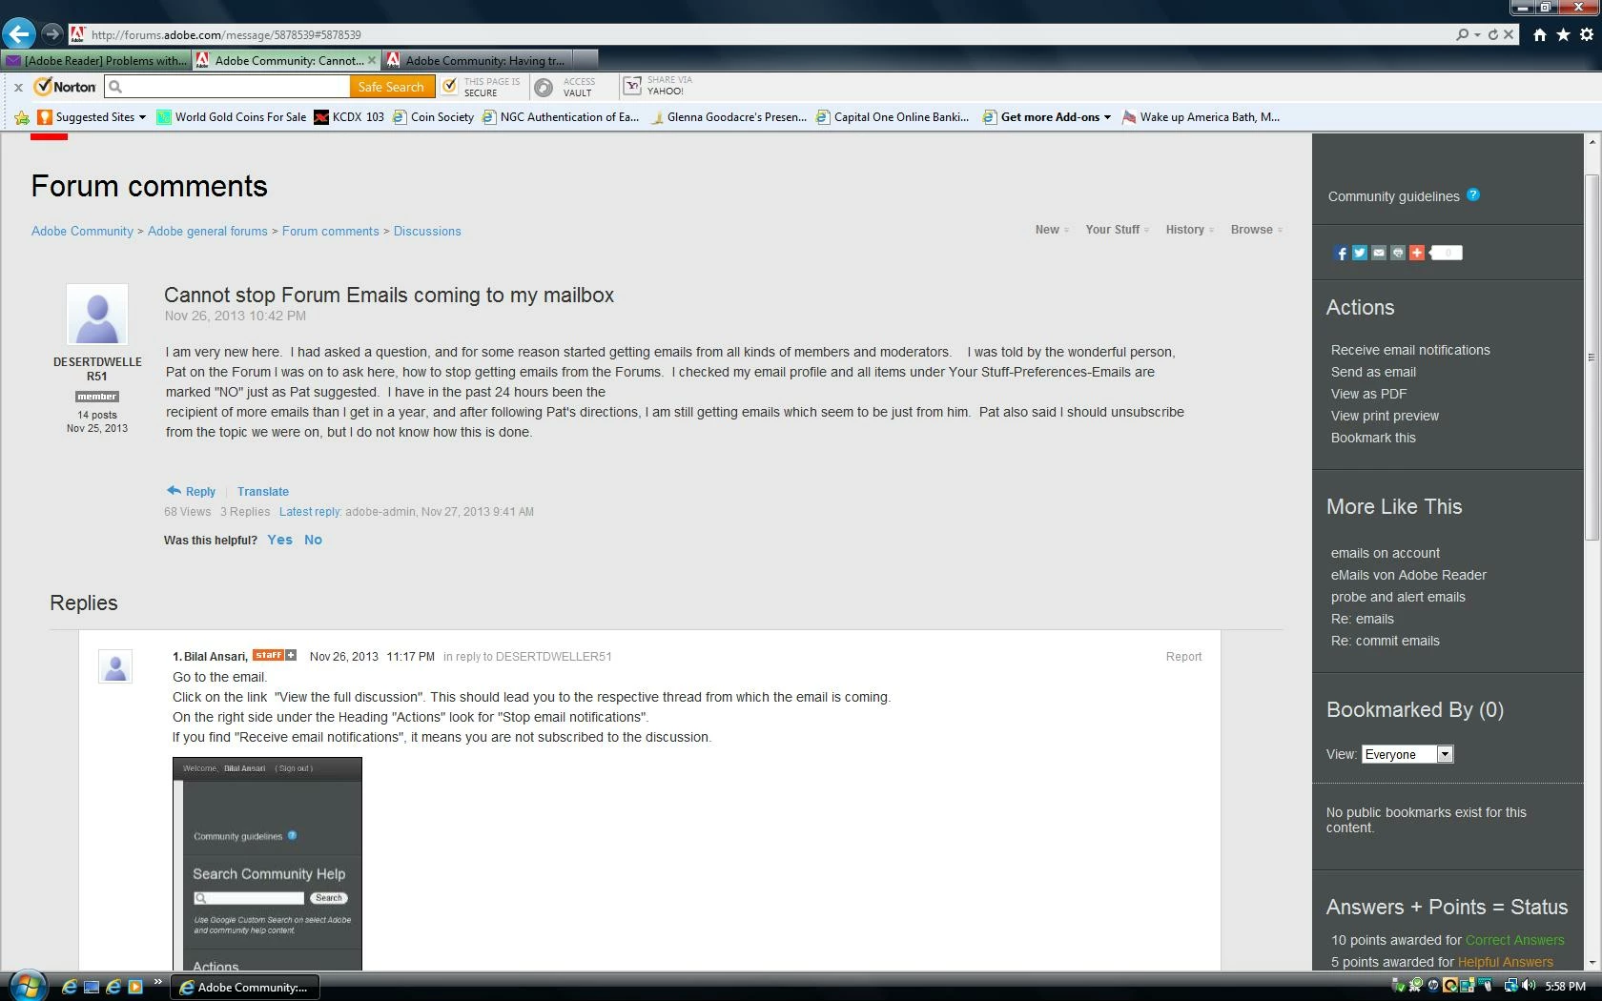Image resolution: width=1602 pixels, height=1001 pixels.
Task: Launch Windows Media Player from Quick Launch
Action: tap(135, 987)
